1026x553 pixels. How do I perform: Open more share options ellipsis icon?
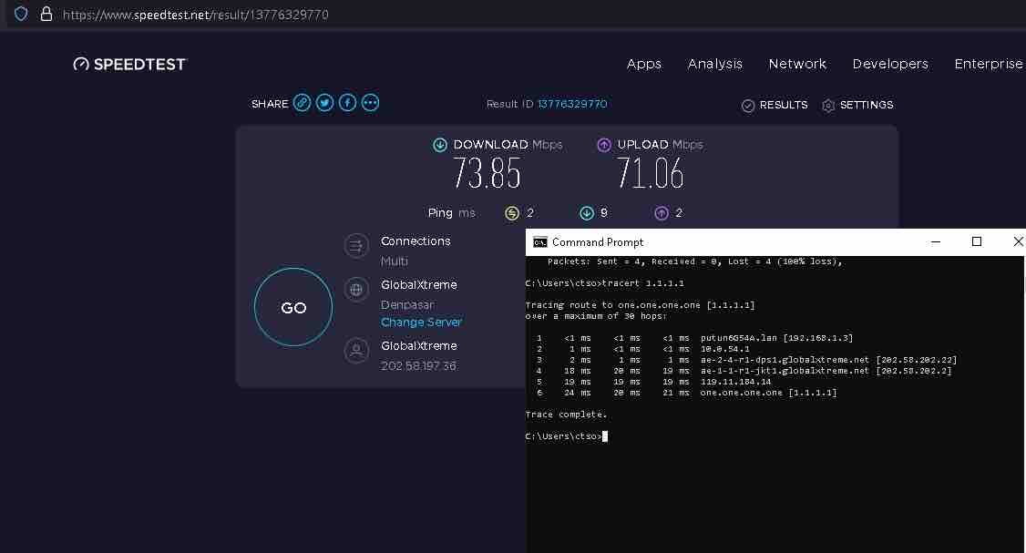[370, 103]
